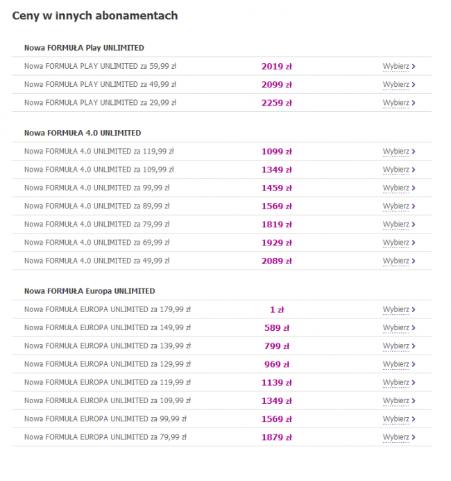The width and height of the screenshot is (451, 481).
Task: Select Wybierz on EUROPA UNLIMITED za 109,99 zł
Action: (x=399, y=400)
